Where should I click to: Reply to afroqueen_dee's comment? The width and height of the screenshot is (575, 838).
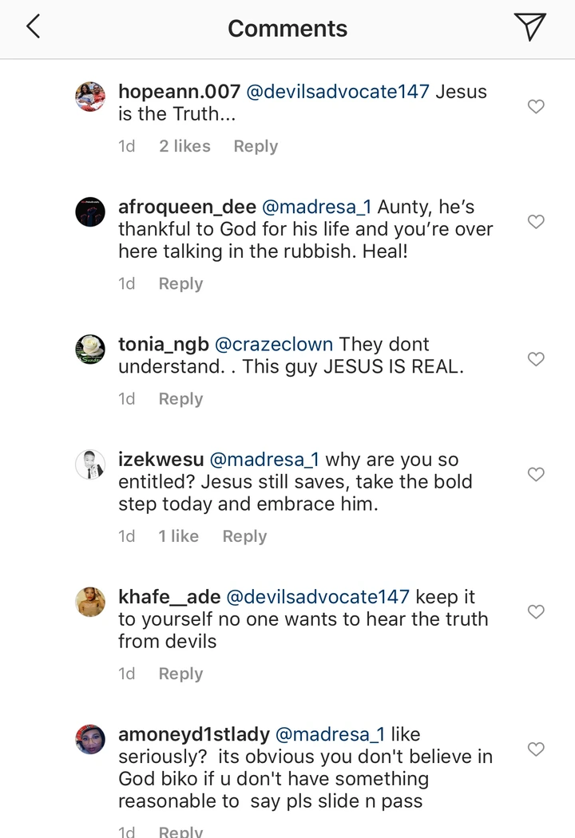(x=180, y=283)
